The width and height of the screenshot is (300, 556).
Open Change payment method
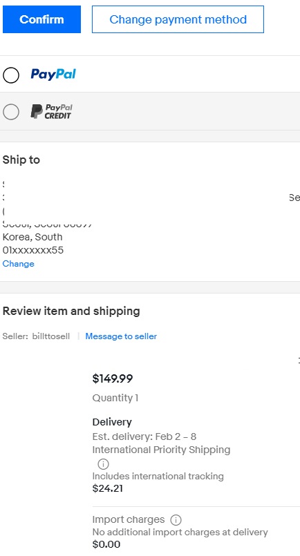coord(178,19)
